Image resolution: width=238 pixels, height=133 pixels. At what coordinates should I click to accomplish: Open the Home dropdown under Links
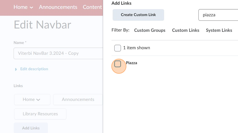coord(32,100)
